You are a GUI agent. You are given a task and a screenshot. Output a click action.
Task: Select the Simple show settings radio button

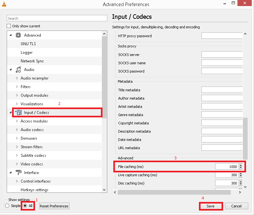coord(7,206)
